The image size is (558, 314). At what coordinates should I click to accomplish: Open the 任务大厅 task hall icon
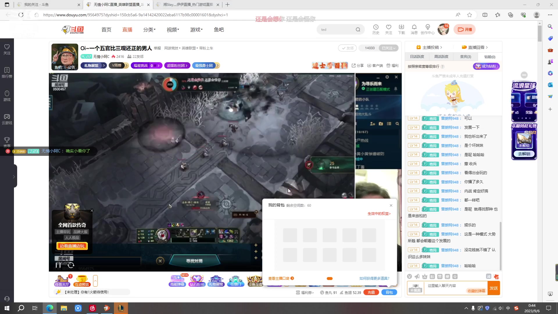[62, 281]
